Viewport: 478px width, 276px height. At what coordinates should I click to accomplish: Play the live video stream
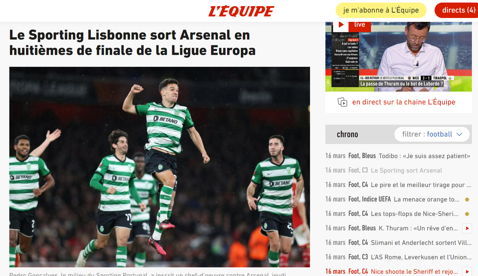[x=341, y=25]
